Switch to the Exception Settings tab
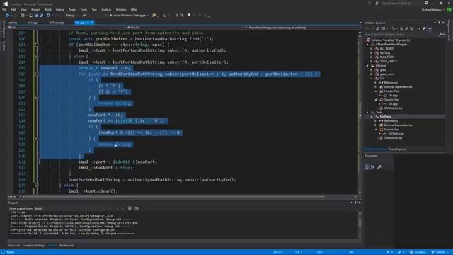The width and height of the screenshot is (453, 255). (34, 246)
